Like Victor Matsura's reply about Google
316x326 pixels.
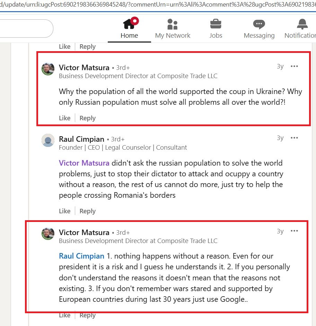coord(64,315)
